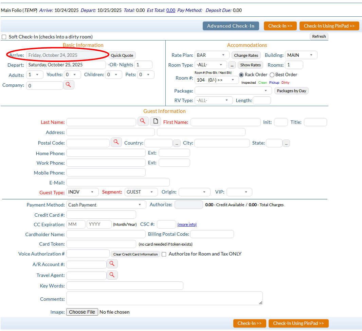Select the Best Order radio button
Image resolution: width=362 pixels, height=331 pixels.
[272, 75]
